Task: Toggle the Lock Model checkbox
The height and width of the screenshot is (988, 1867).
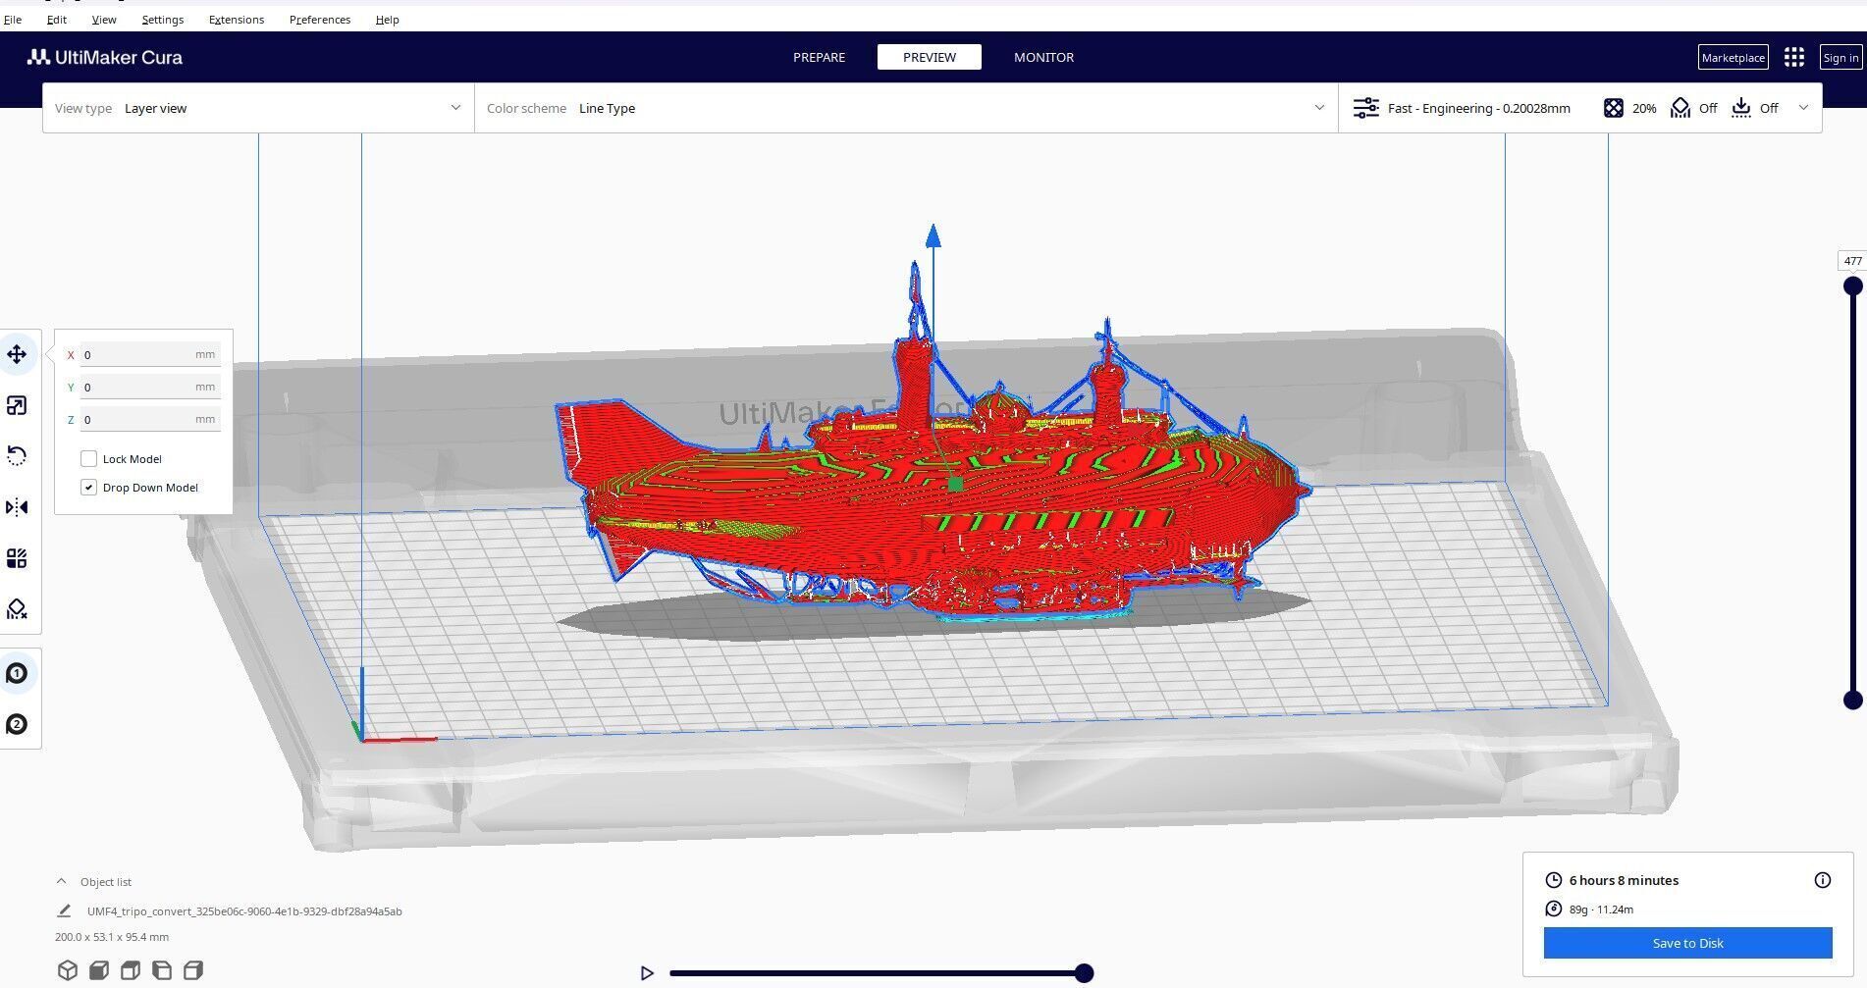Action: tap(88, 458)
